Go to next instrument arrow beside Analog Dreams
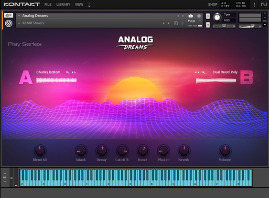The image size is (269, 198). click(183, 16)
